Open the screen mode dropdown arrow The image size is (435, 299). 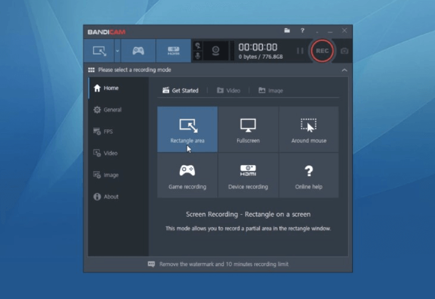coord(117,51)
